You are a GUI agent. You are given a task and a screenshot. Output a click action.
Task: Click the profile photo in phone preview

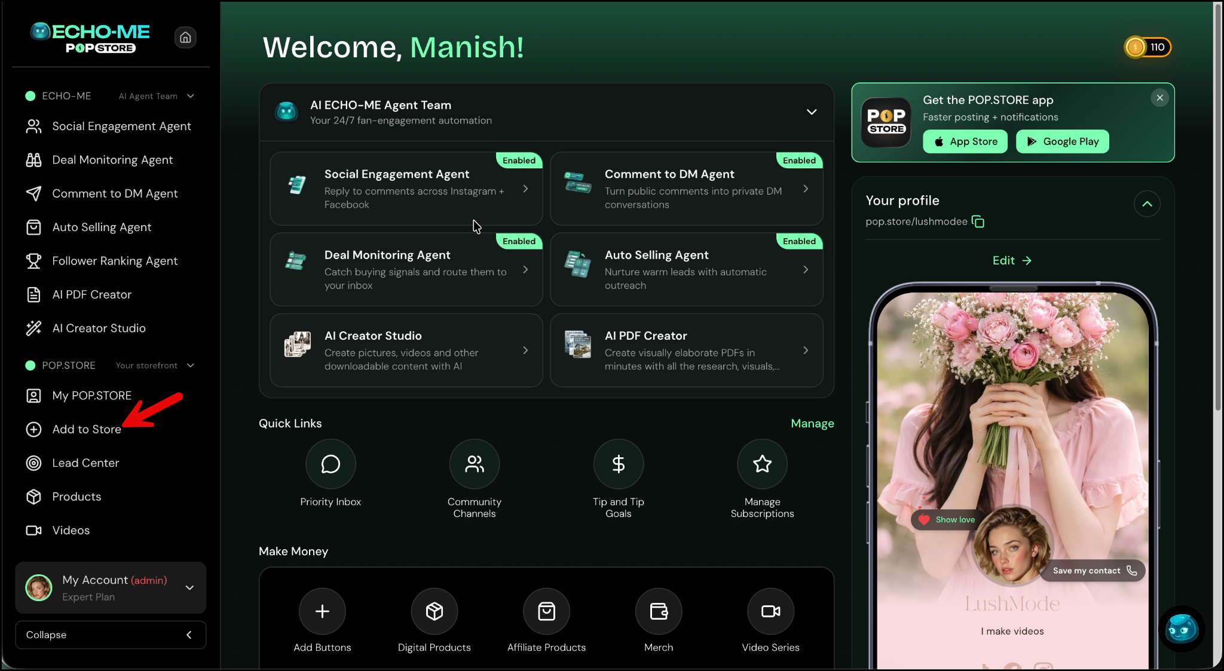point(1012,545)
